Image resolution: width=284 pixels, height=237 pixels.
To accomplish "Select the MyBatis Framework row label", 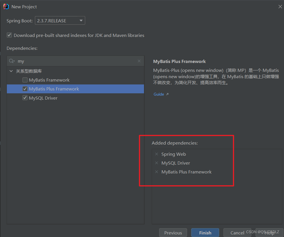I will [x=49, y=80].
